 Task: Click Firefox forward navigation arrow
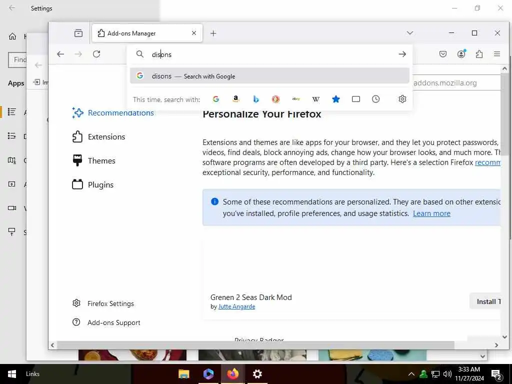coord(78,54)
